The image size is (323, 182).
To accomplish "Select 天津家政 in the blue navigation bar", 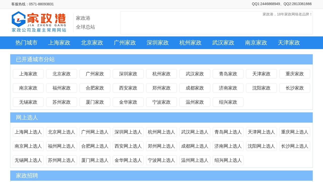I will tap(289, 43).
